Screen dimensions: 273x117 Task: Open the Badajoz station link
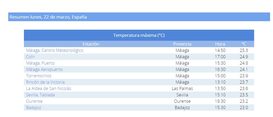tap(33, 108)
